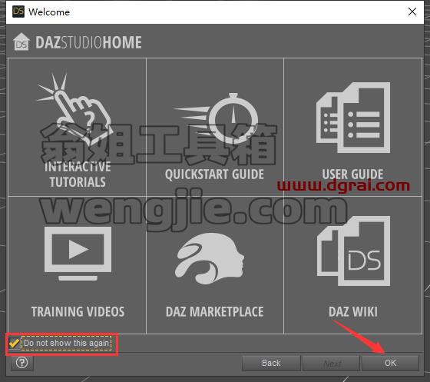
Task: Click the DS logo in title bar
Action: pyautogui.click(x=18, y=12)
